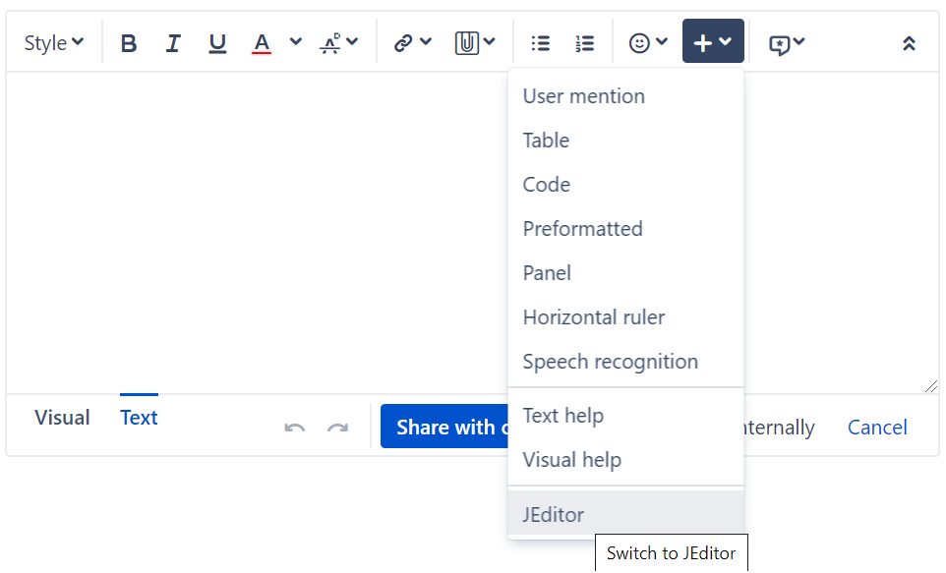Switch to Visual editor mode

62,418
